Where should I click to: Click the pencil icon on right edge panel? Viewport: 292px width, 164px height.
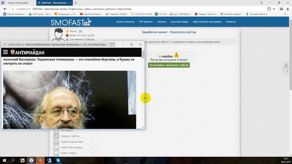point(286,72)
